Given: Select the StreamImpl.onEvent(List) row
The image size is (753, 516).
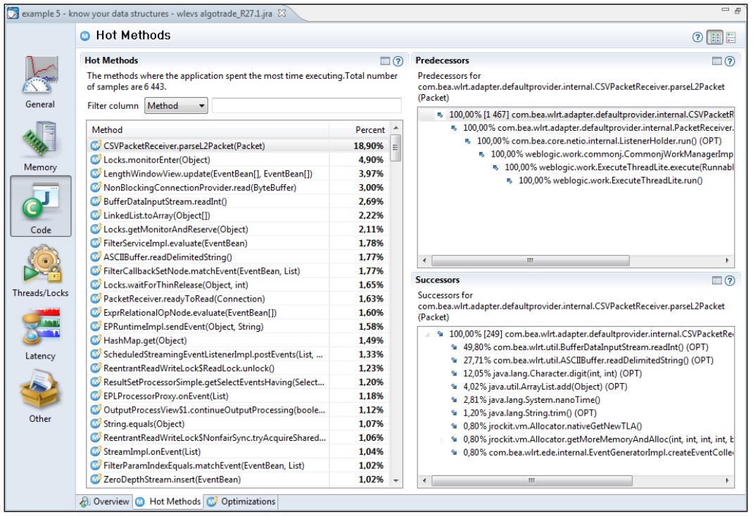Looking at the screenshot, I should pyautogui.click(x=238, y=452).
